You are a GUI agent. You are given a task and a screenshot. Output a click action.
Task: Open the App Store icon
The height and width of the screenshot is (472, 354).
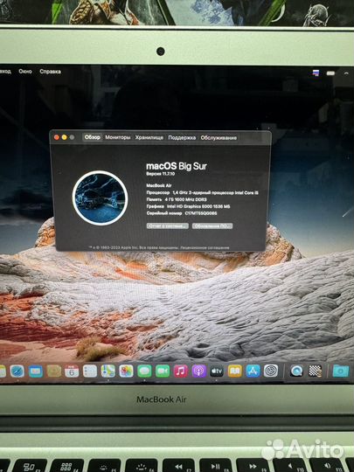253,371
